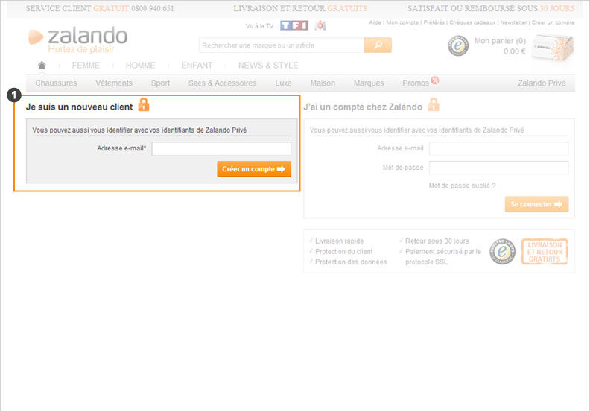Go to Zalando Privé
The width and height of the screenshot is (590, 412).
coord(543,83)
